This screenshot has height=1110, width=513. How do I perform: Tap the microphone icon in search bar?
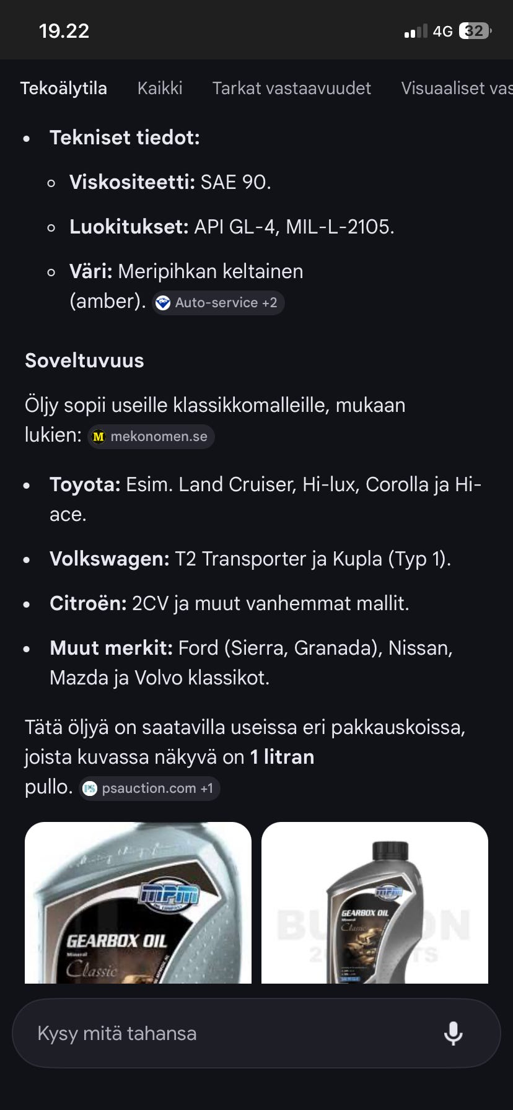click(x=454, y=1033)
